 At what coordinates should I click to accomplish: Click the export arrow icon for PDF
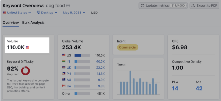click(193, 5)
